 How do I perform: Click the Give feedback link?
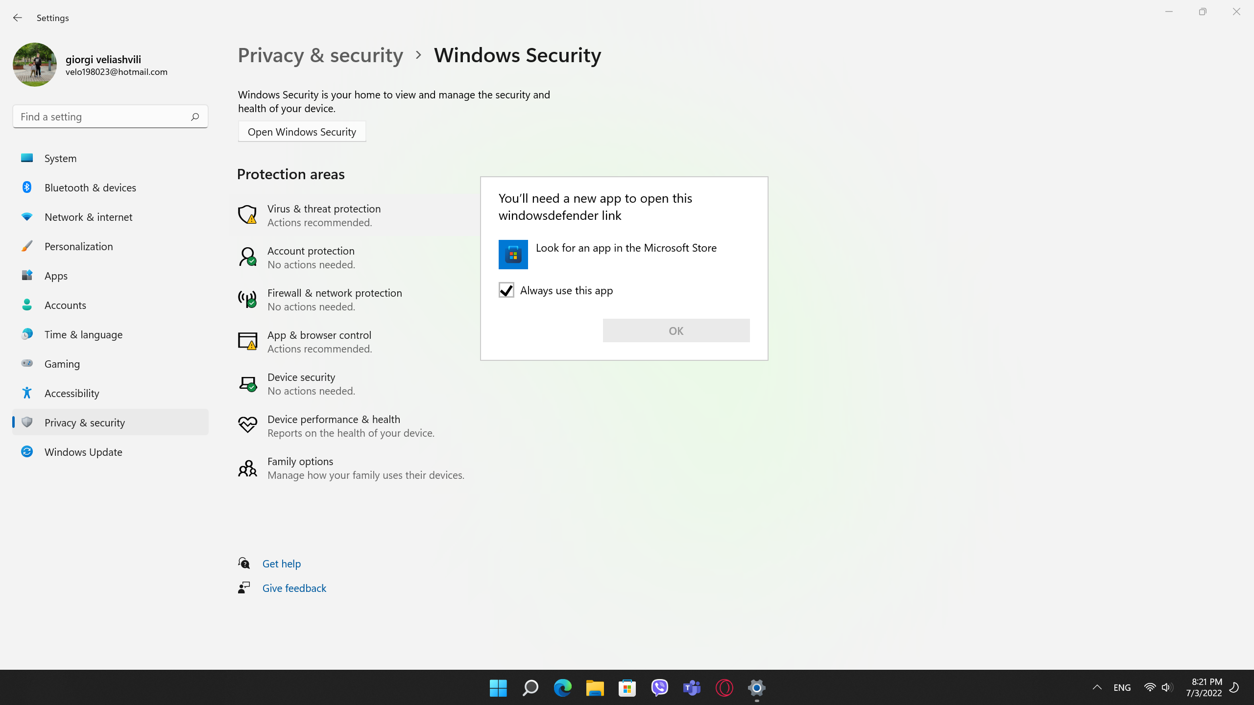pyautogui.click(x=294, y=588)
